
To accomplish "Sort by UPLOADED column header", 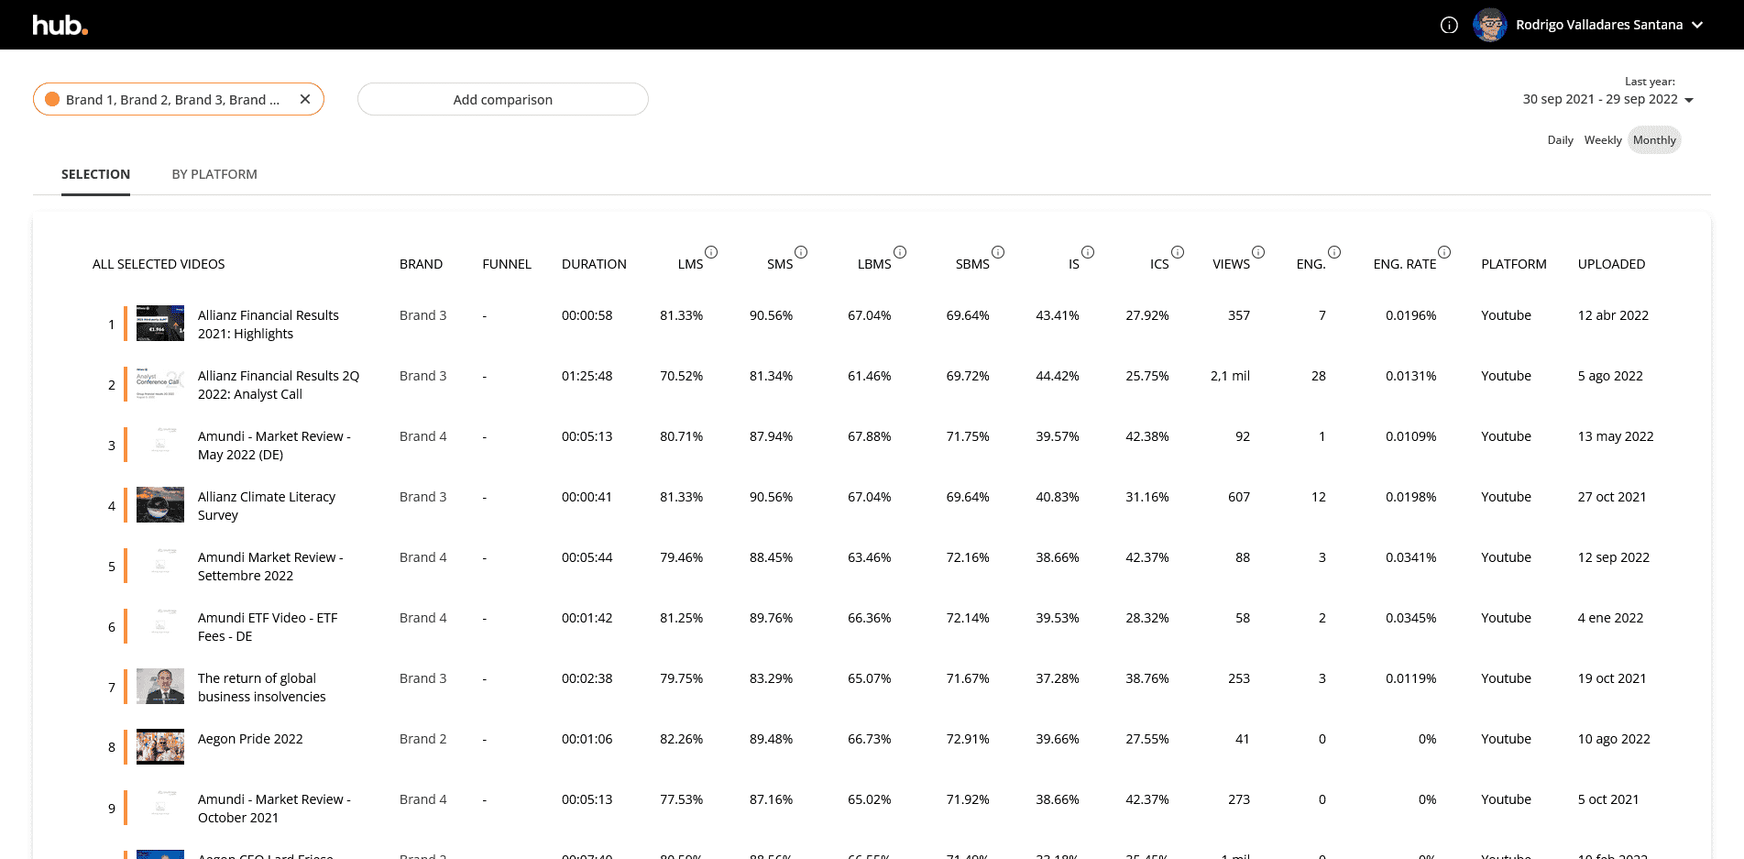I will pos(1611,264).
